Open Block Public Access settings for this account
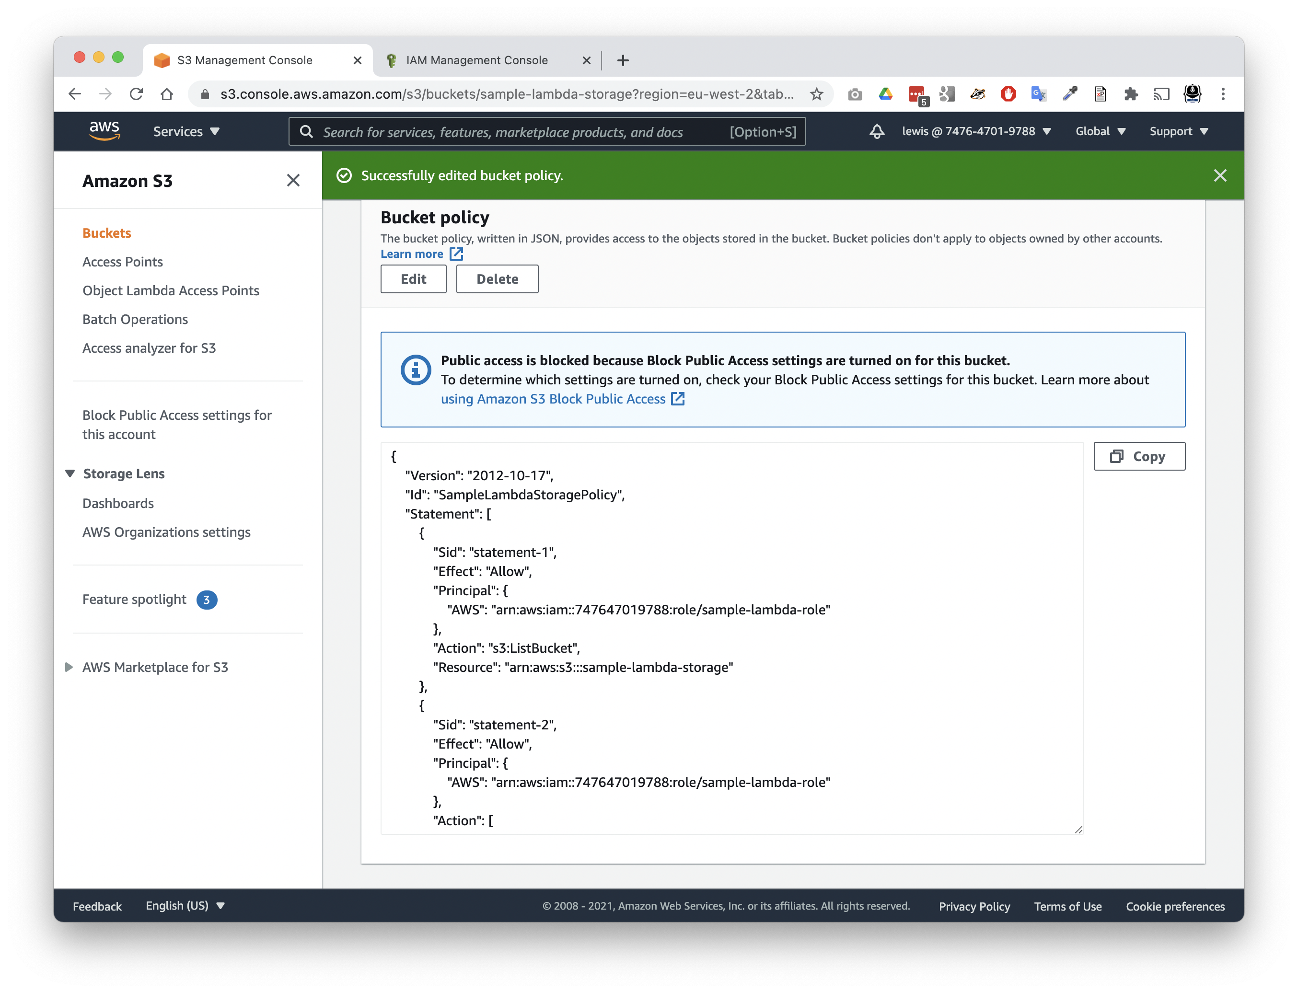 point(177,425)
